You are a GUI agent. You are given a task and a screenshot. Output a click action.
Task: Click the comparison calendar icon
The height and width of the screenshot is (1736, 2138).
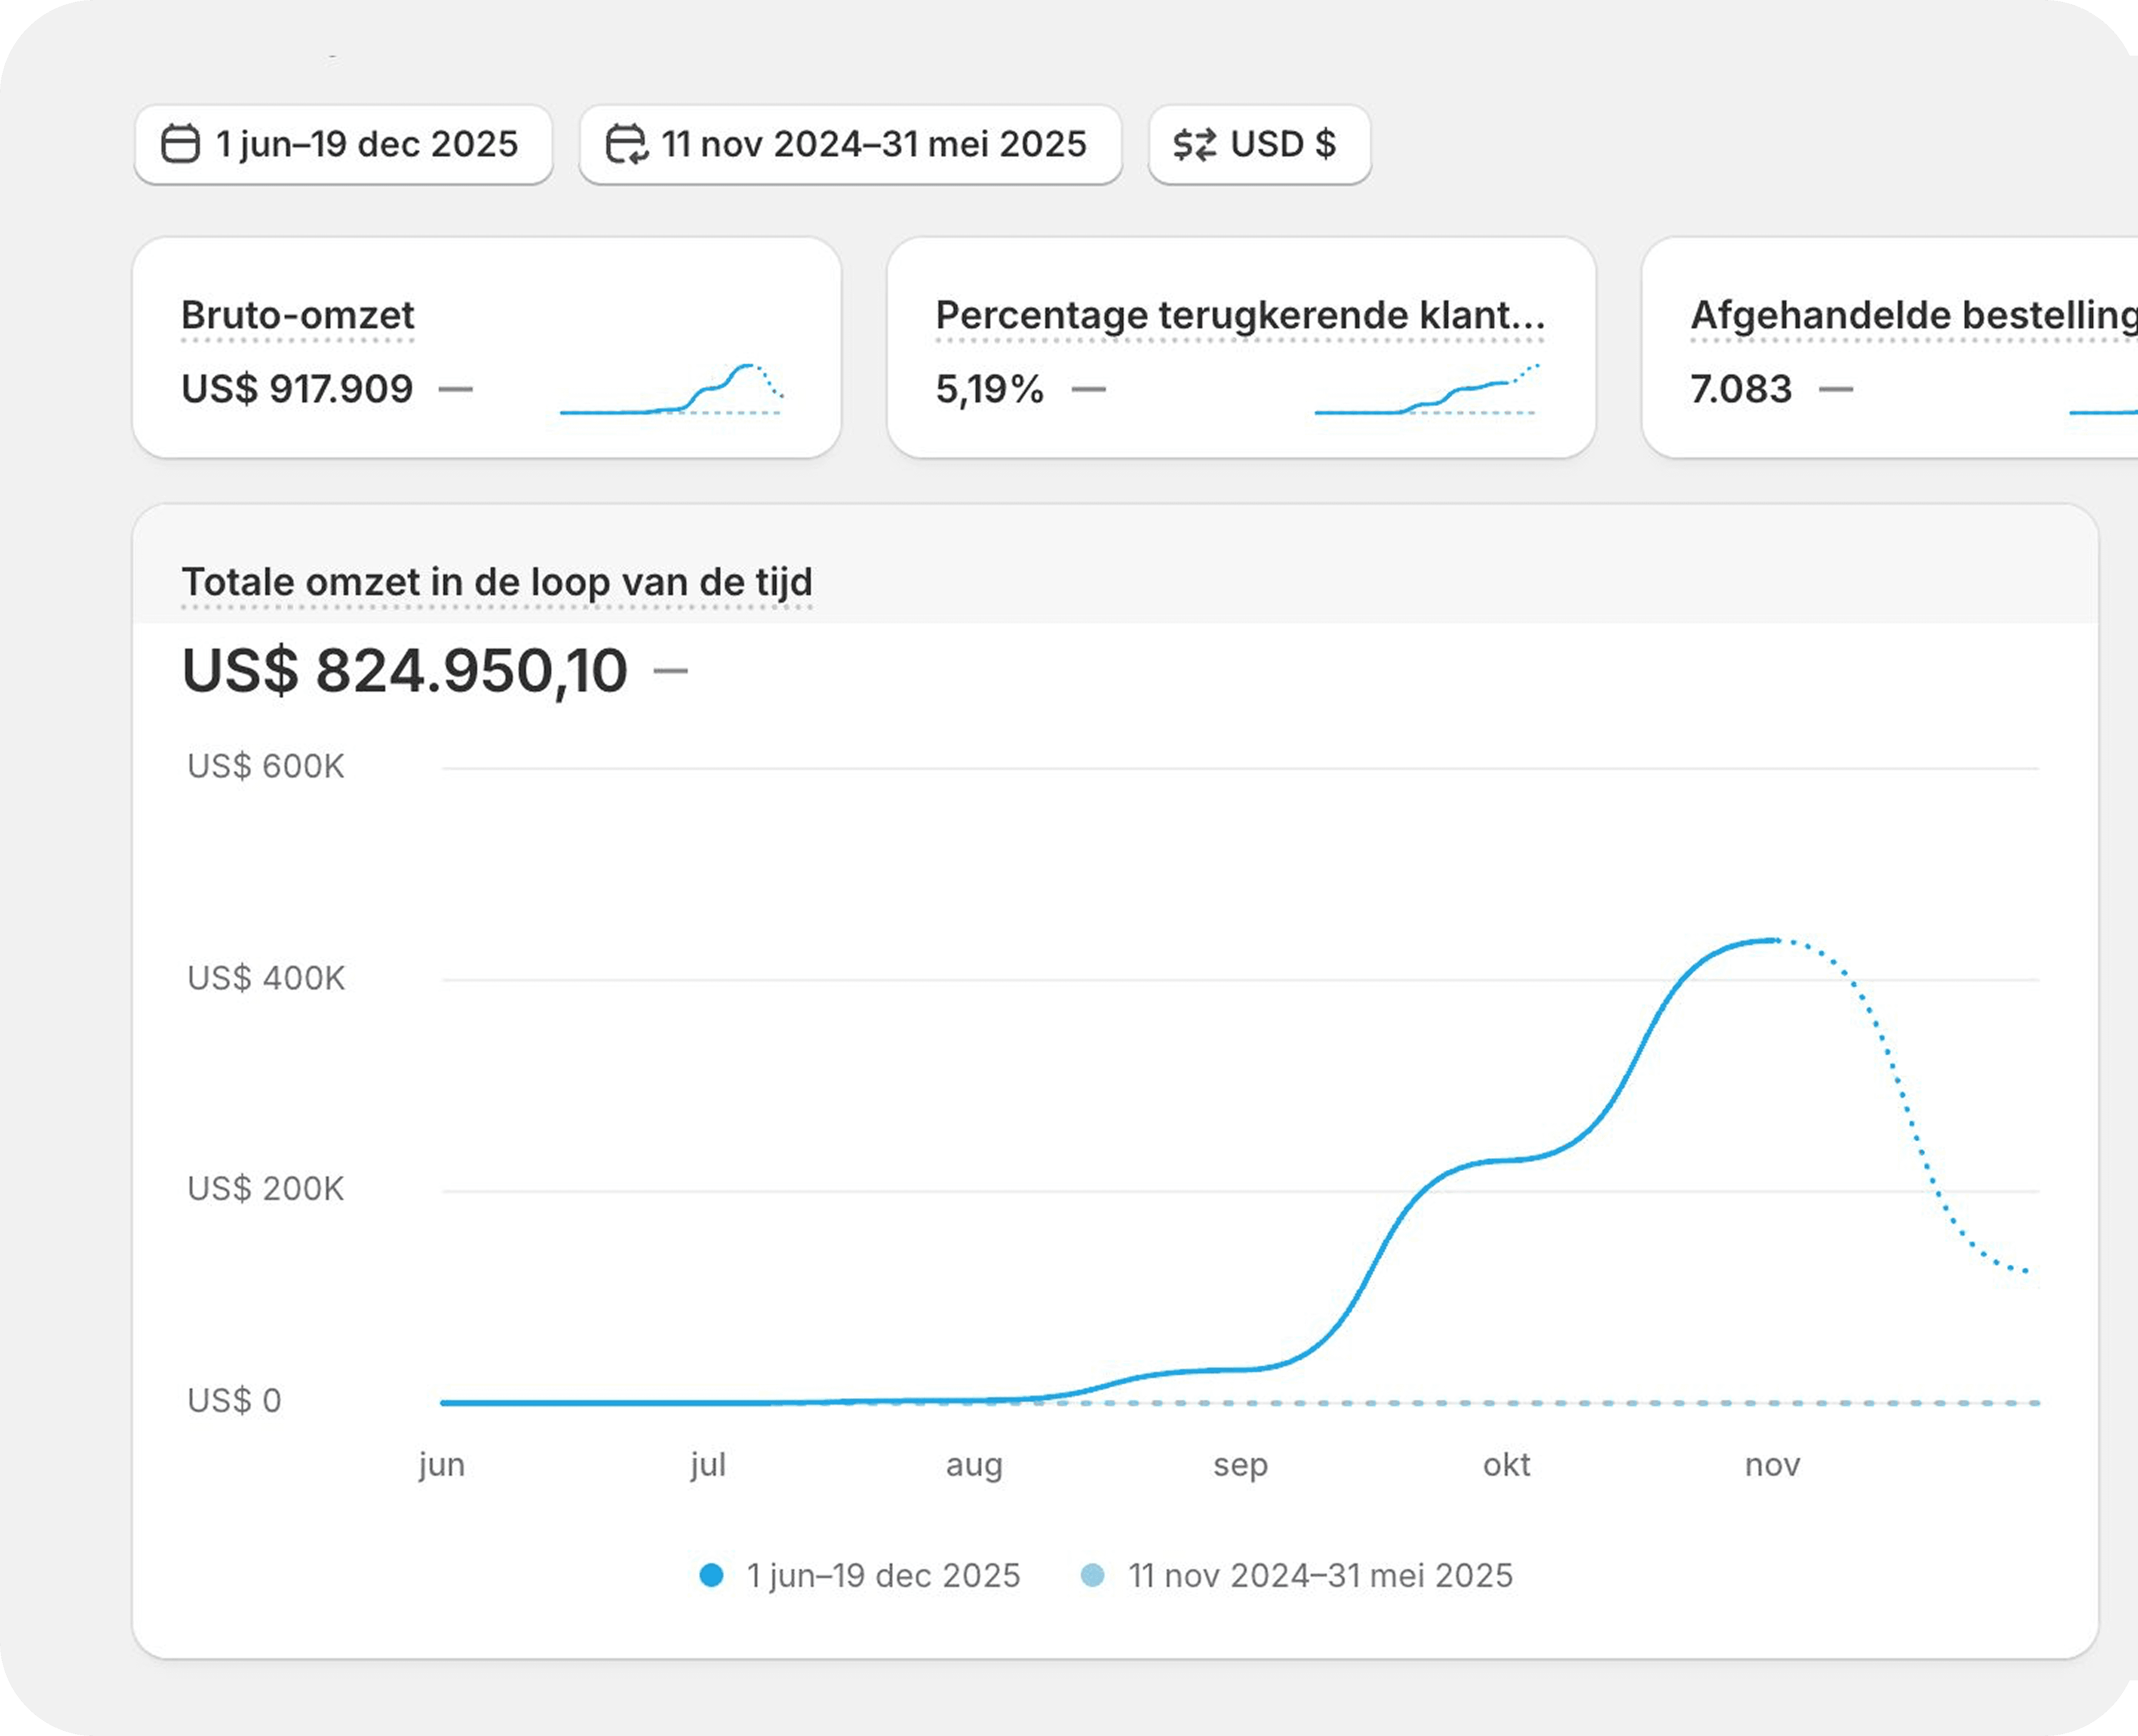(x=627, y=144)
